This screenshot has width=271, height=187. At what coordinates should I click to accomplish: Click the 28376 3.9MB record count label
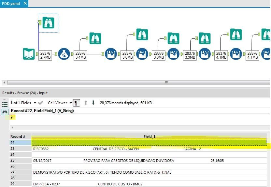click(x=190, y=55)
